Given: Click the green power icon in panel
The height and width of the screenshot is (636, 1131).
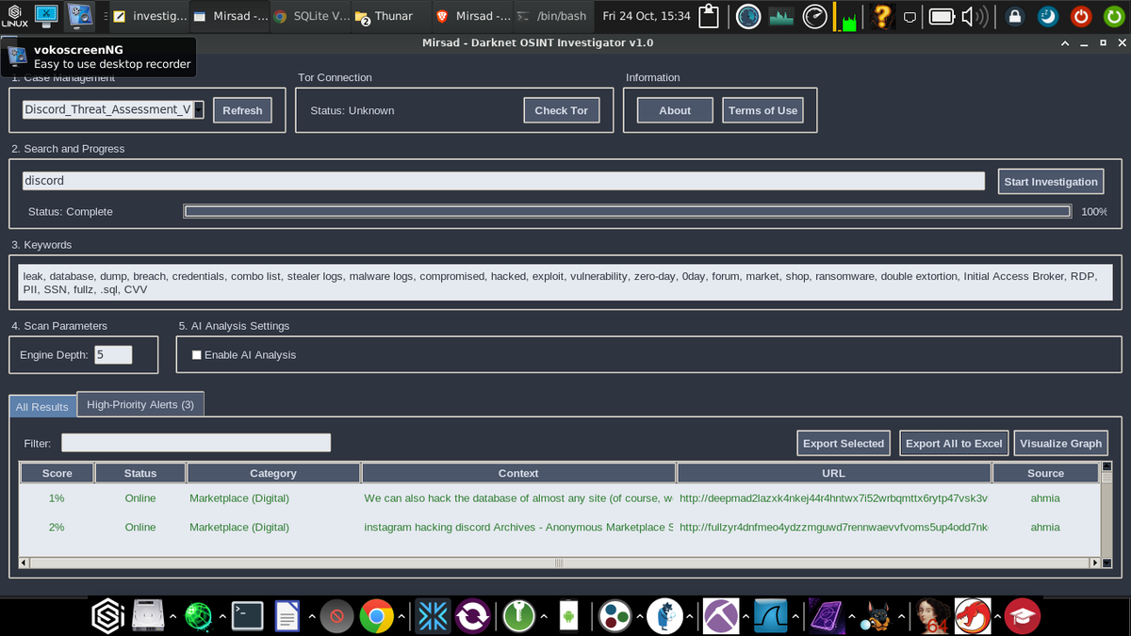Looking at the screenshot, I should coord(1115,16).
